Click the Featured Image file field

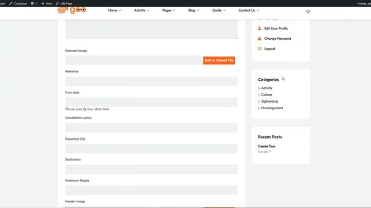click(134, 60)
